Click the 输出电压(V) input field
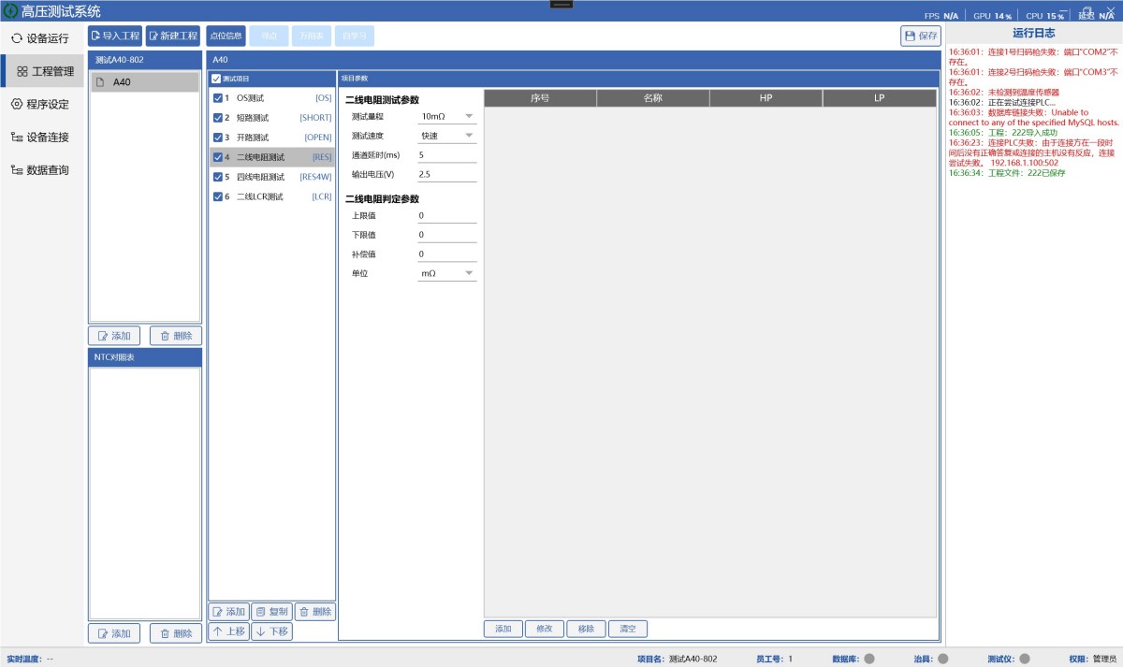 [447, 174]
